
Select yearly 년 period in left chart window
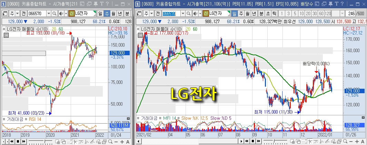pos(120,13)
